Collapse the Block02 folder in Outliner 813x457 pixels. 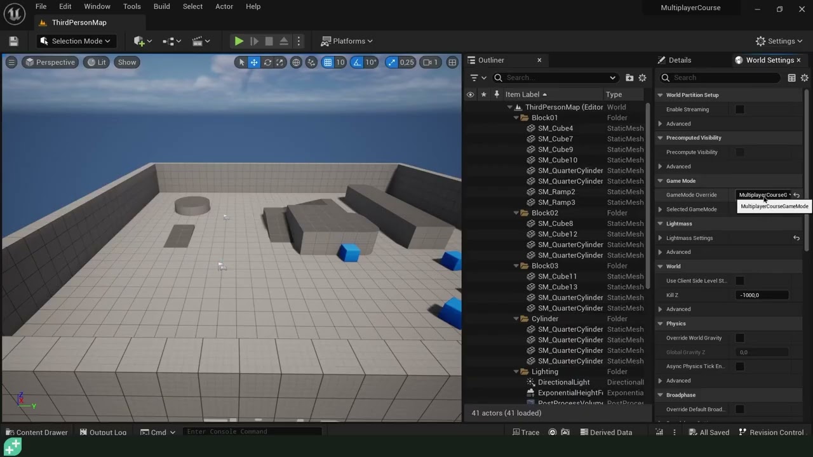pos(516,213)
